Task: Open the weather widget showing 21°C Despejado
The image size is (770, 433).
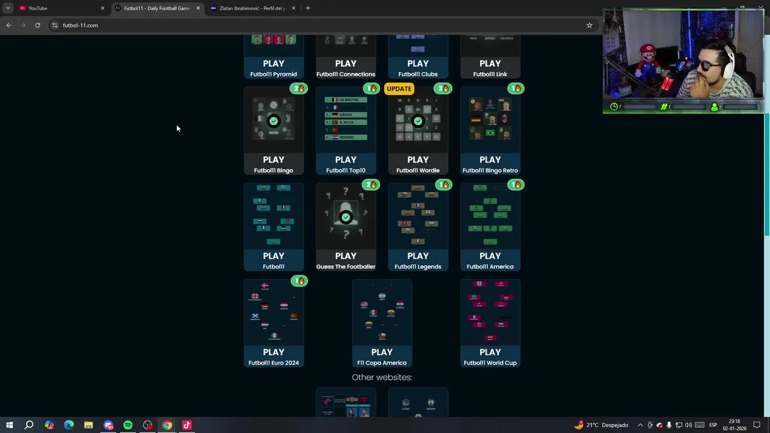Action: pos(601,425)
